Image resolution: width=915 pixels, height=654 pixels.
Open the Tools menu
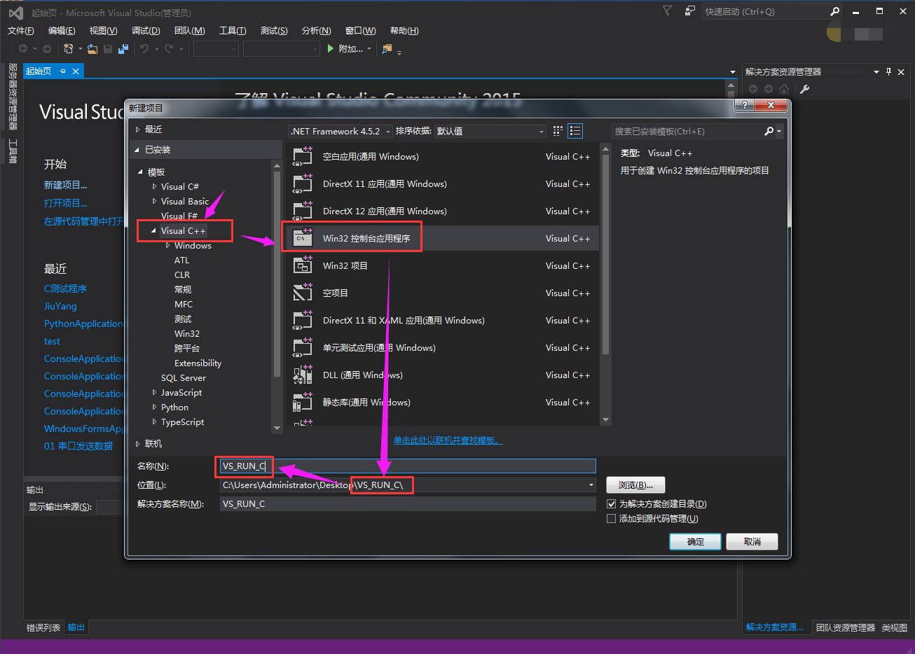pyautogui.click(x=233, y=31)
